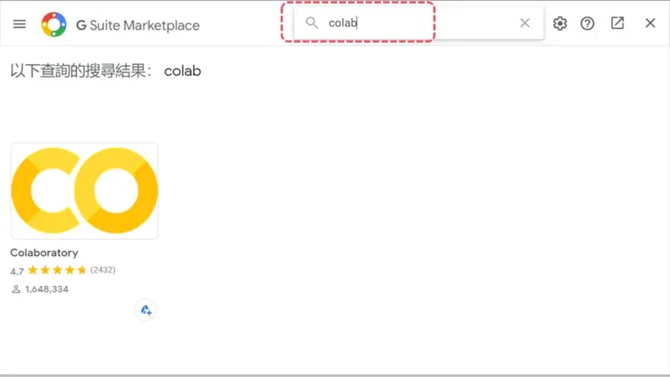Click the blue badge icon on Colaboratory card
The width and height of the screenshot is (670, 377).
coord(146,310)
